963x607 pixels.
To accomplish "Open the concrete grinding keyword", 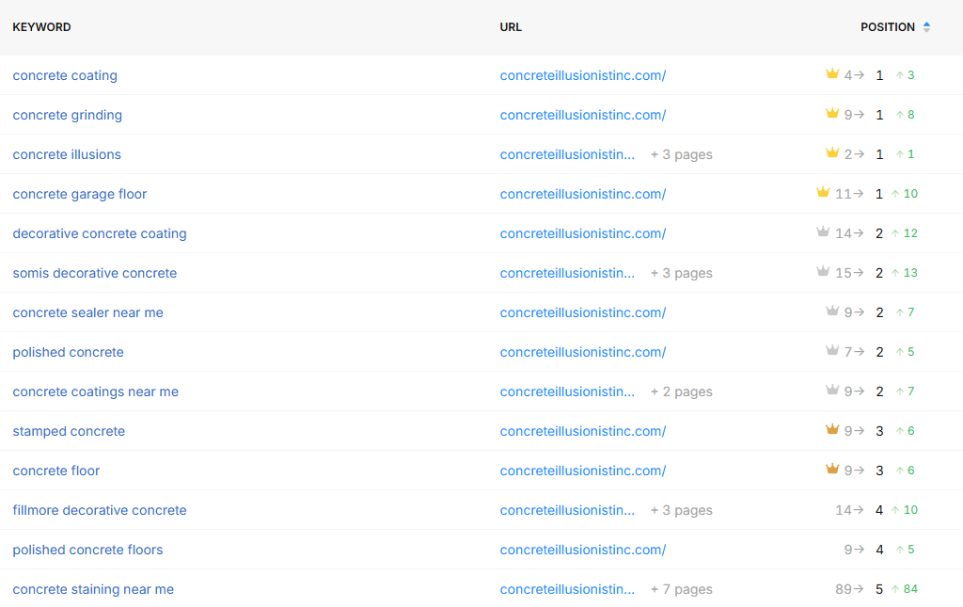I will coord(68,115).
